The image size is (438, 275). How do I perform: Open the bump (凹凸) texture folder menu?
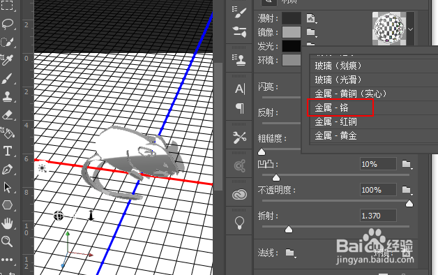407,164
